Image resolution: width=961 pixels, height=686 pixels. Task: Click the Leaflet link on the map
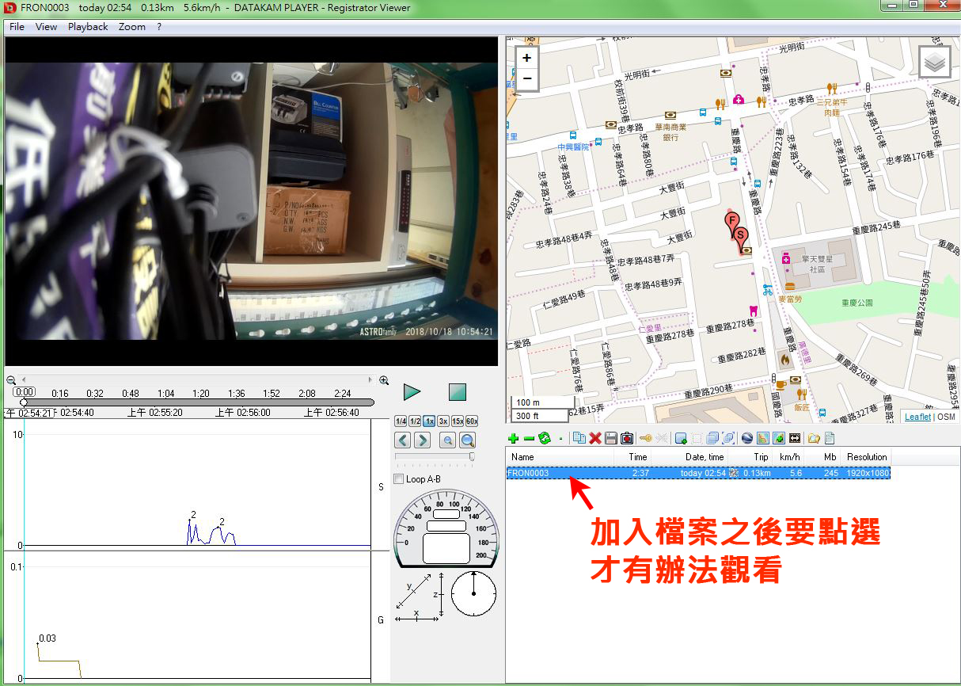click(918, 417)
